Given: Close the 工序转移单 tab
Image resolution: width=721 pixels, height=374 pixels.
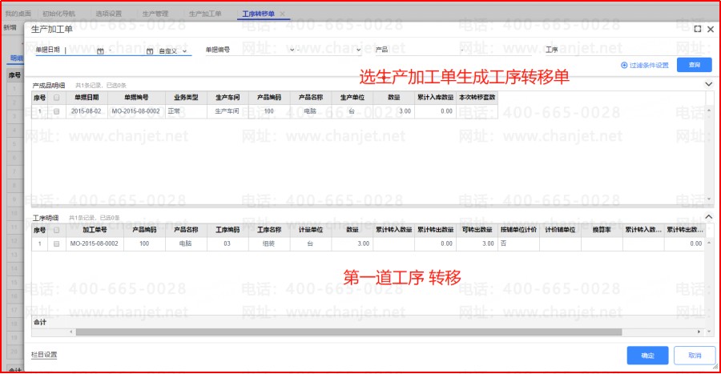Looking at the screenshot, I should (282, 14).
